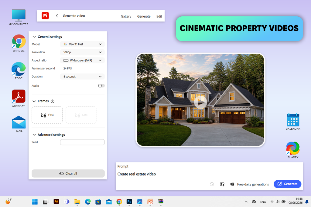Image resolution: width=311 pixels, height=207 pixels.
Task: Open prompt history clock icon
Action: click(x=212, y=184)
